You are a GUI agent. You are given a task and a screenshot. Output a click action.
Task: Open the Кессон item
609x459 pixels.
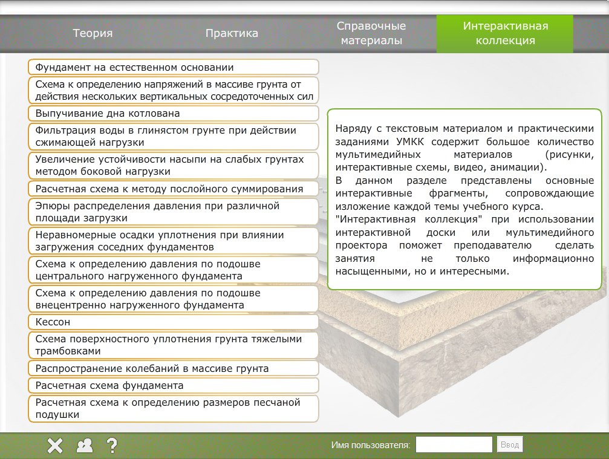point(173,322)
